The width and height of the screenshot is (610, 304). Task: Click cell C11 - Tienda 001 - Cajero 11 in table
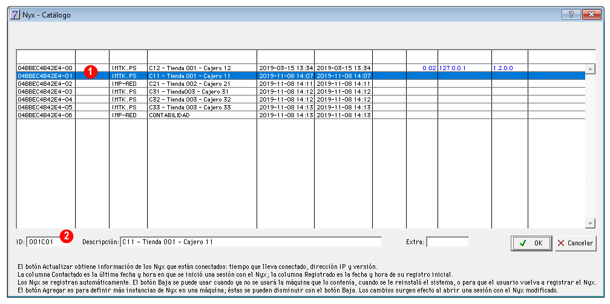pos(202,76)
